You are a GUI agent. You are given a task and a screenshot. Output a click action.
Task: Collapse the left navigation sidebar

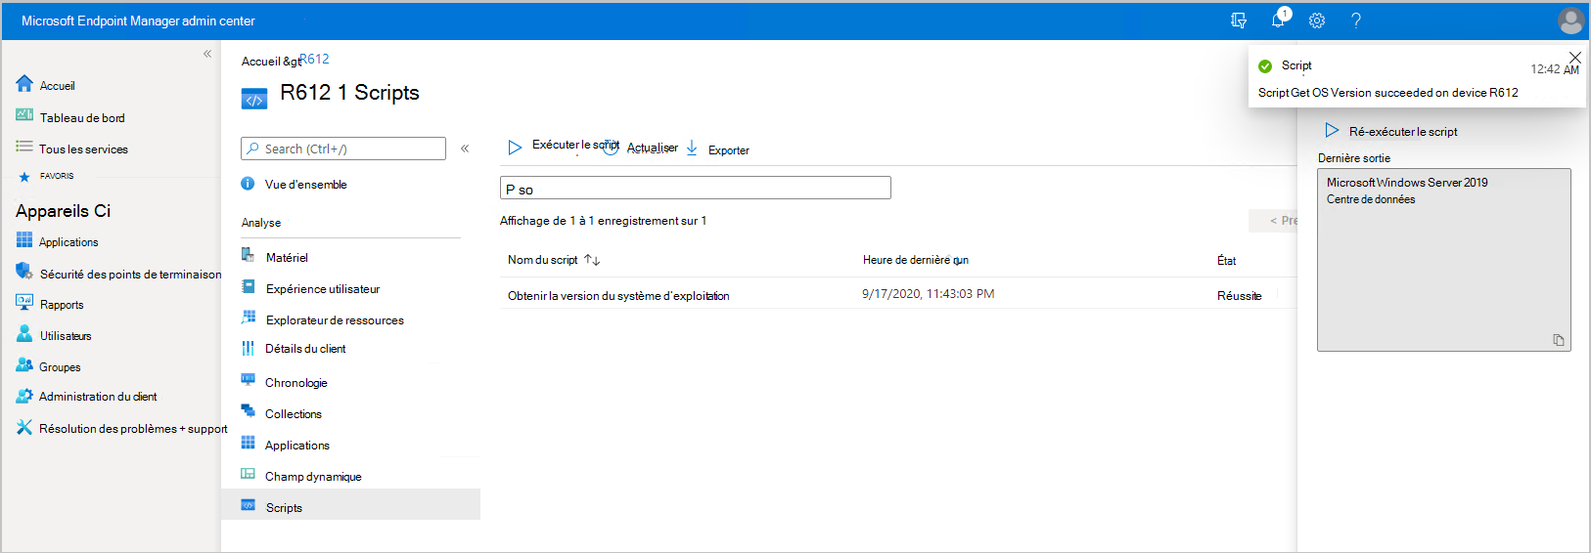click(207, 54)
